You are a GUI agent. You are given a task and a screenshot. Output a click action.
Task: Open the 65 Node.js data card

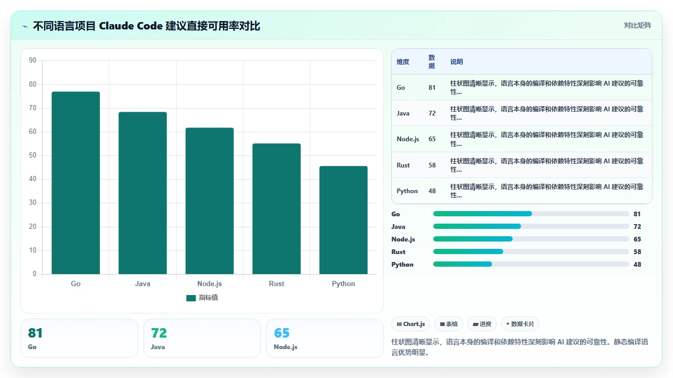pos(325,338)
